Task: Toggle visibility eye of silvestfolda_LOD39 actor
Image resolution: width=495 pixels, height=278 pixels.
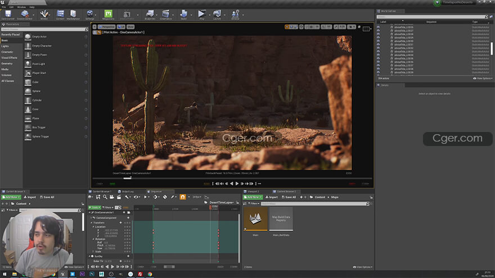Action: pyautogui.click(x=378, y=72)
